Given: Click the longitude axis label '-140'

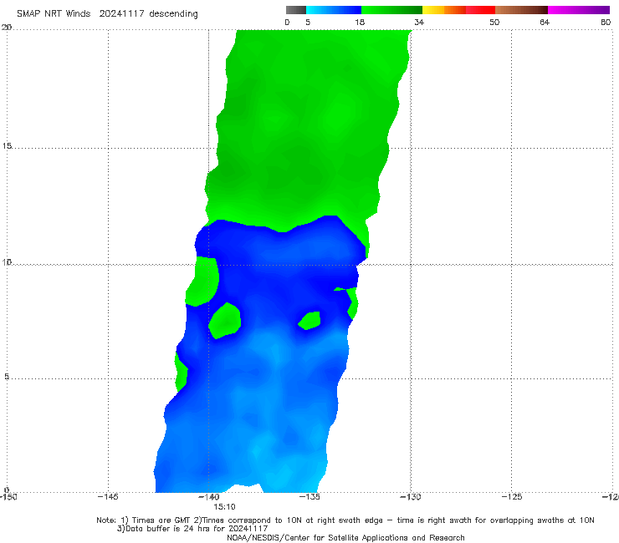Looking at the screenshot, I should (x=209, y=497).
